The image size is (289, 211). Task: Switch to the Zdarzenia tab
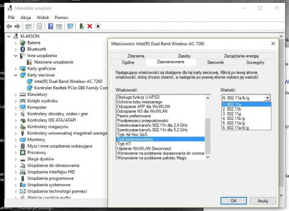coord(136,56)
